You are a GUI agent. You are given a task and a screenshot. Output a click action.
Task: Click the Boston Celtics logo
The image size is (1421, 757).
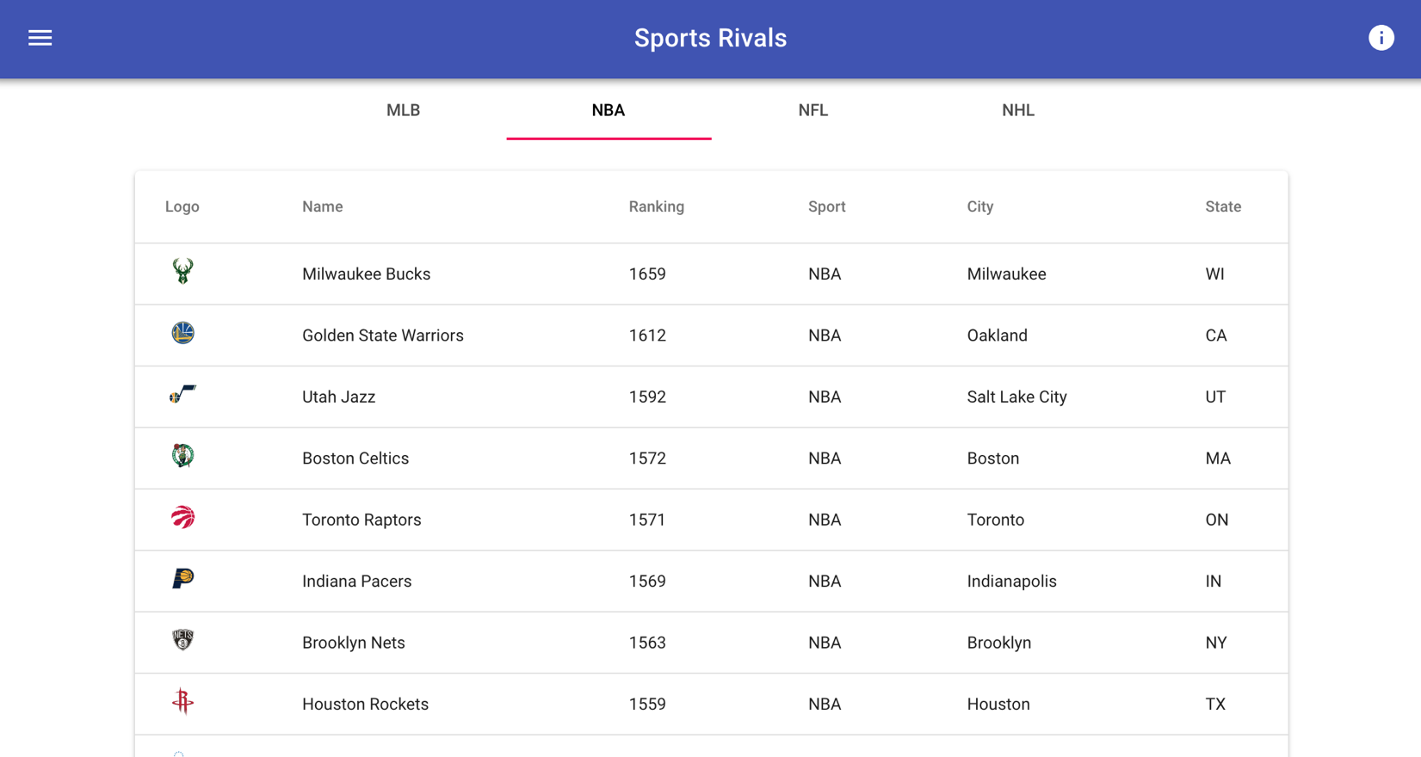pyautogui.click(x=182, y=456)
